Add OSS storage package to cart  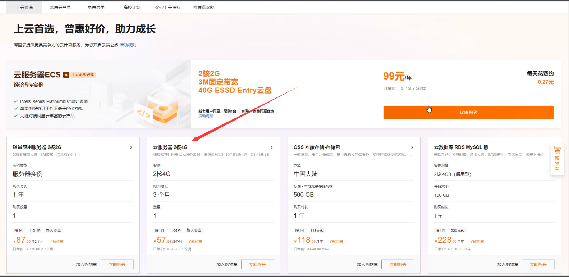coord(367,264)
